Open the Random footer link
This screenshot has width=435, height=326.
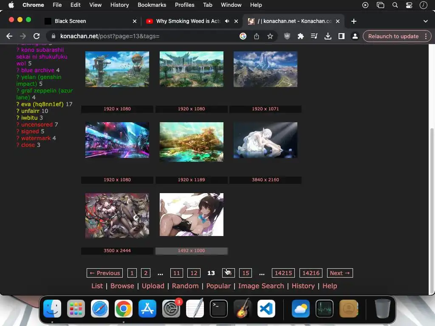coord(185,286)
